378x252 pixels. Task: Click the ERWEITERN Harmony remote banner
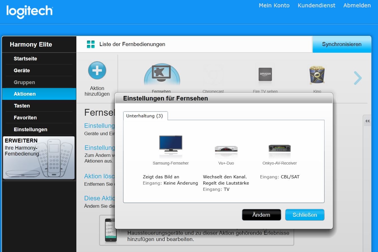coord(39,158)
